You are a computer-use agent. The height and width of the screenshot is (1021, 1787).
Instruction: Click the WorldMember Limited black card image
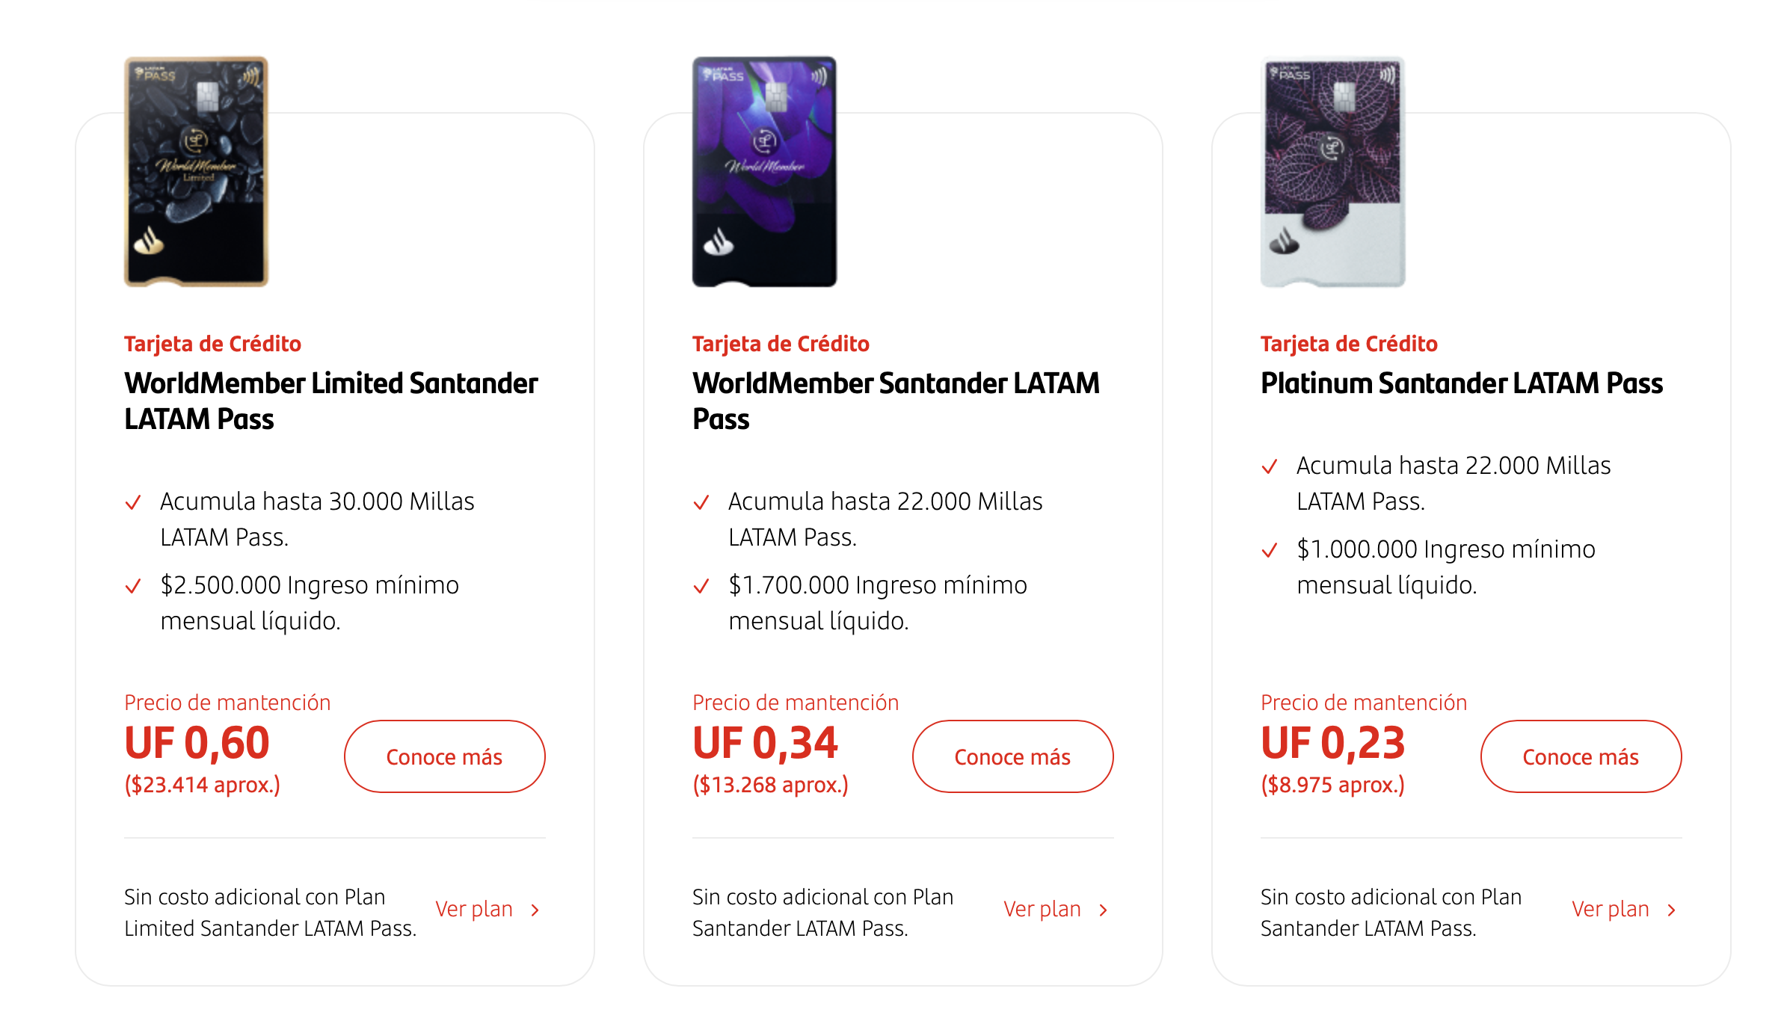[x=196, y=172]
